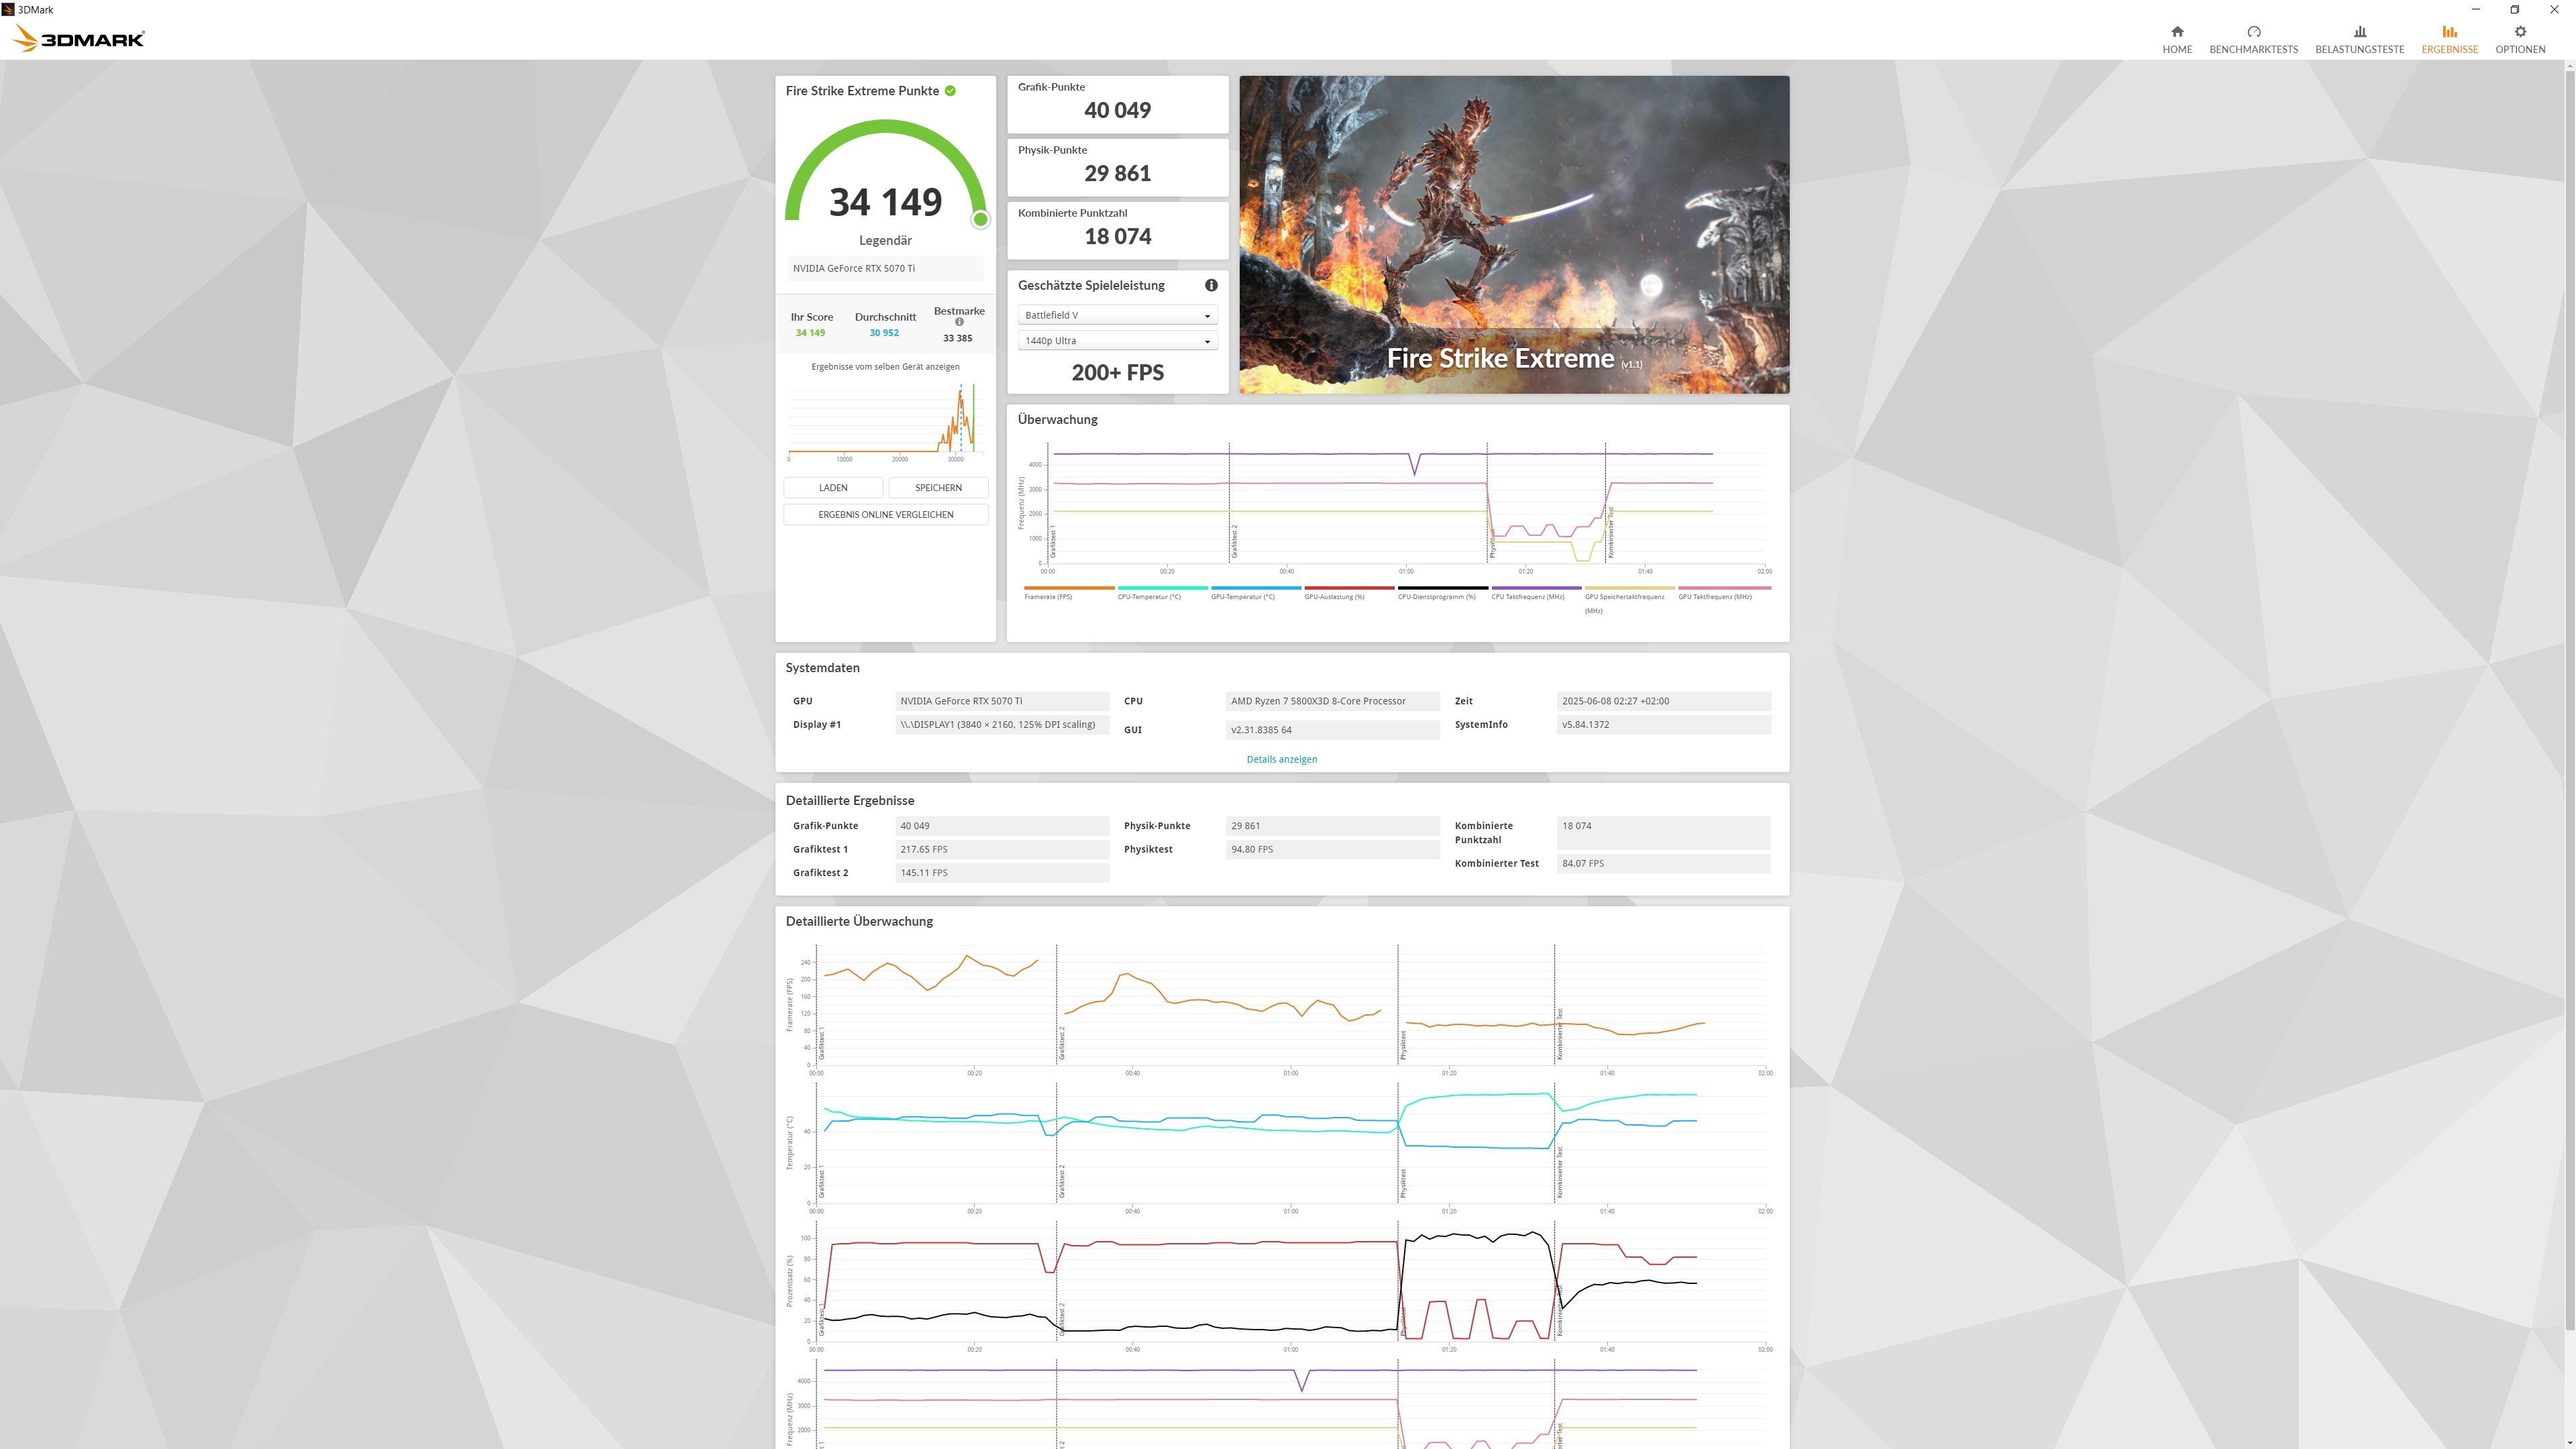The height and width of the screenshot is (1449, 2576).
Task: Open the Home navigation icon
Action: [2176, 32]
